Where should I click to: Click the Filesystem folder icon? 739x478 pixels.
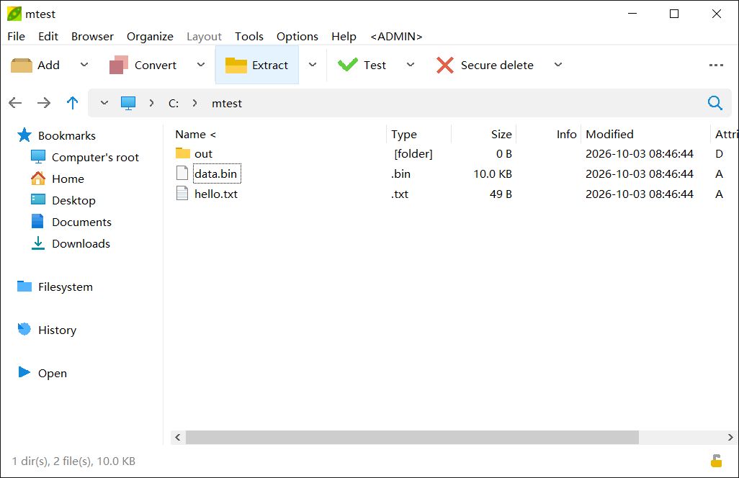coord(24,287)
